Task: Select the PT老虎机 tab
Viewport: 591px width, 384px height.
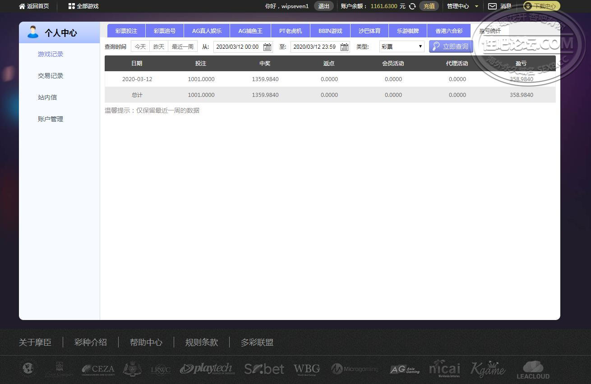Action: 291,31
